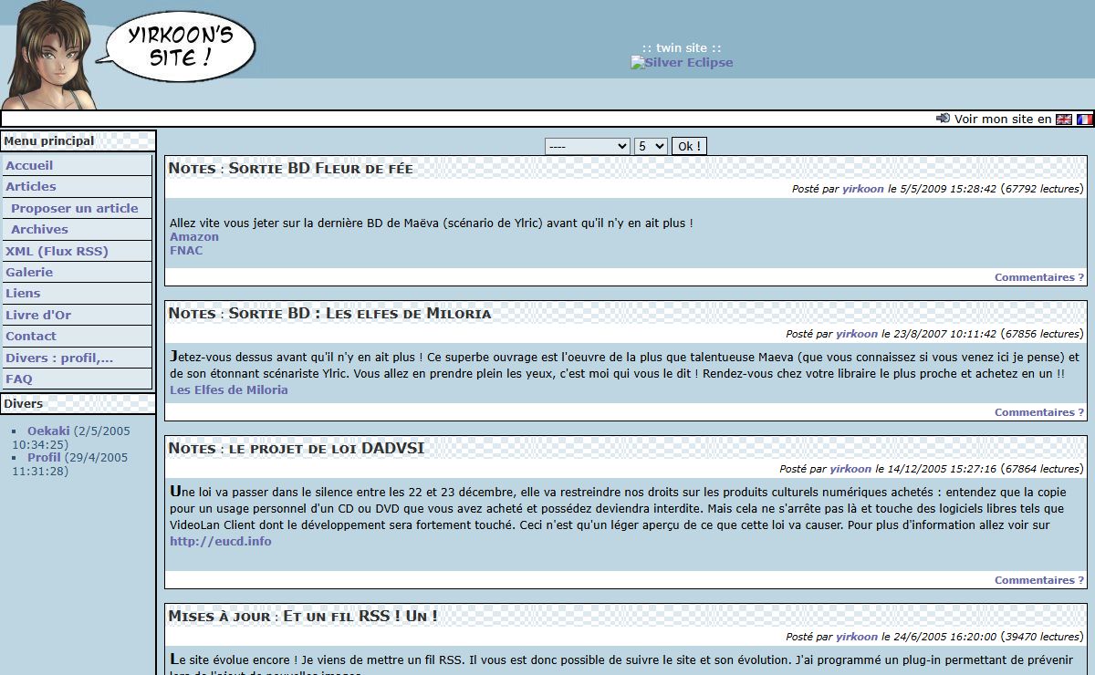Select Proposer un article menu entry
Viewport: 1095px width, 675px height.
tap(75, 208)
